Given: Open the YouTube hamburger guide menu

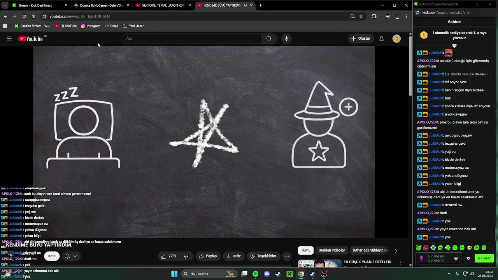Looking at the screenshot, I should tap(9, 38).
